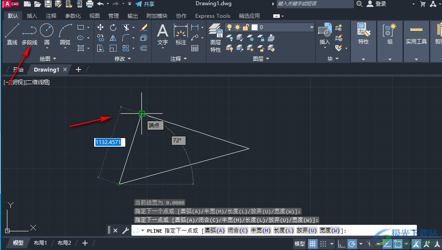Screen dimensions: 442x250
Task: Activate the Move tool in Modify panel
Action: tap(100, 27)
